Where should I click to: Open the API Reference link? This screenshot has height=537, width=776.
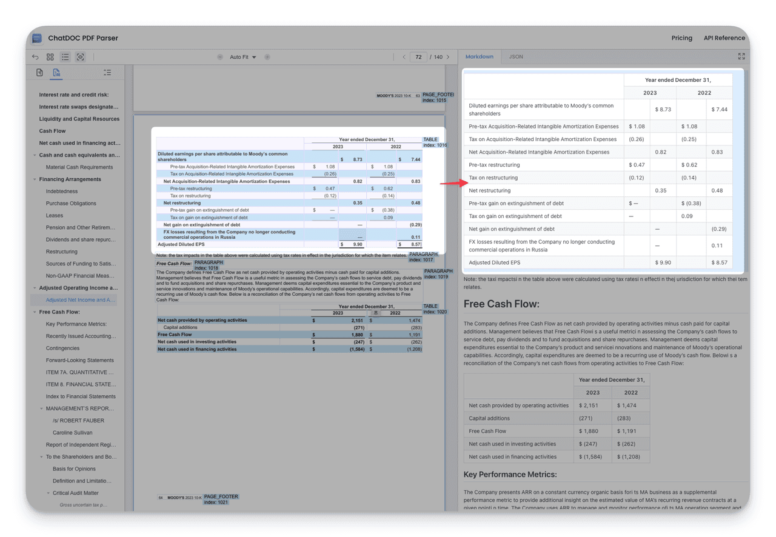pyautogui.click(x=724, y=38)
